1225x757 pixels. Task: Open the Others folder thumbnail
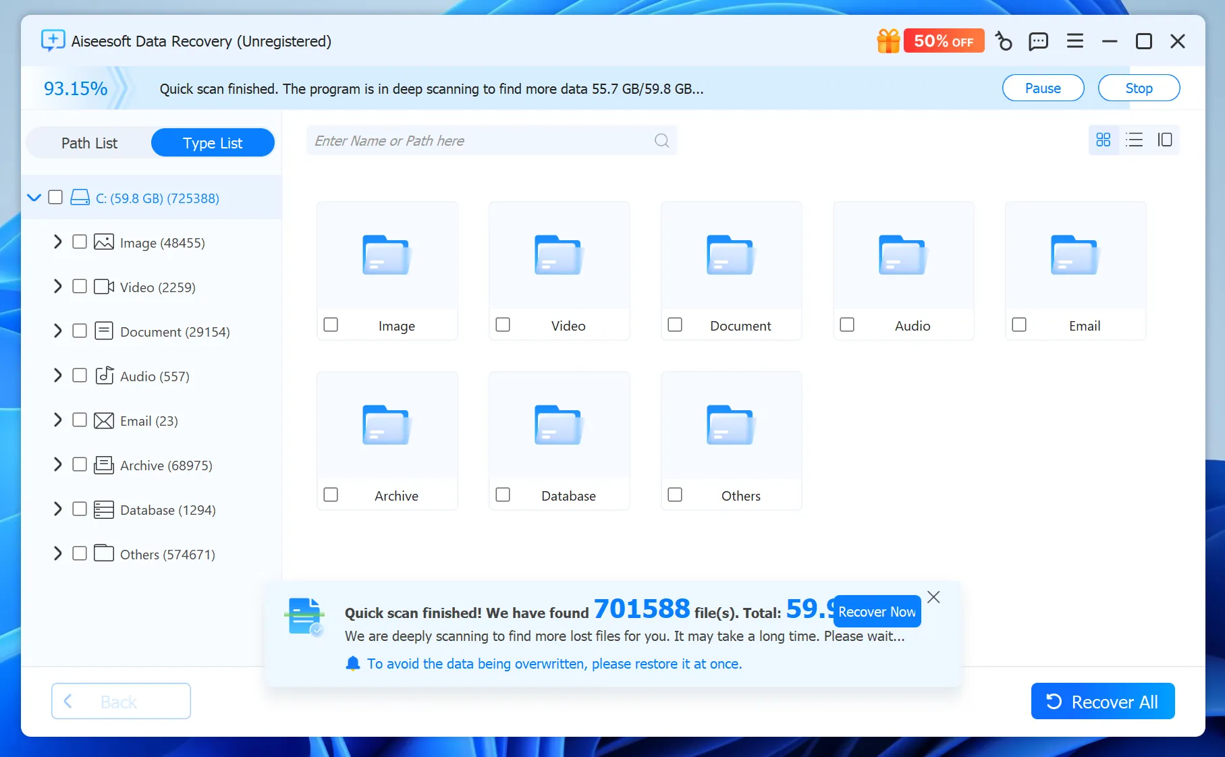click(x=730, y=425)
